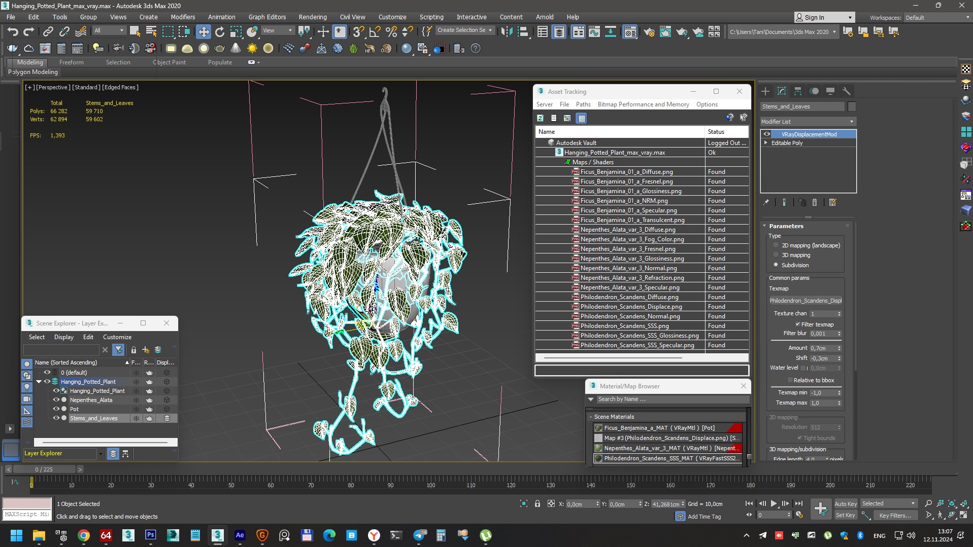Toggle the Percent Snap icon

(x=391, y=32)
